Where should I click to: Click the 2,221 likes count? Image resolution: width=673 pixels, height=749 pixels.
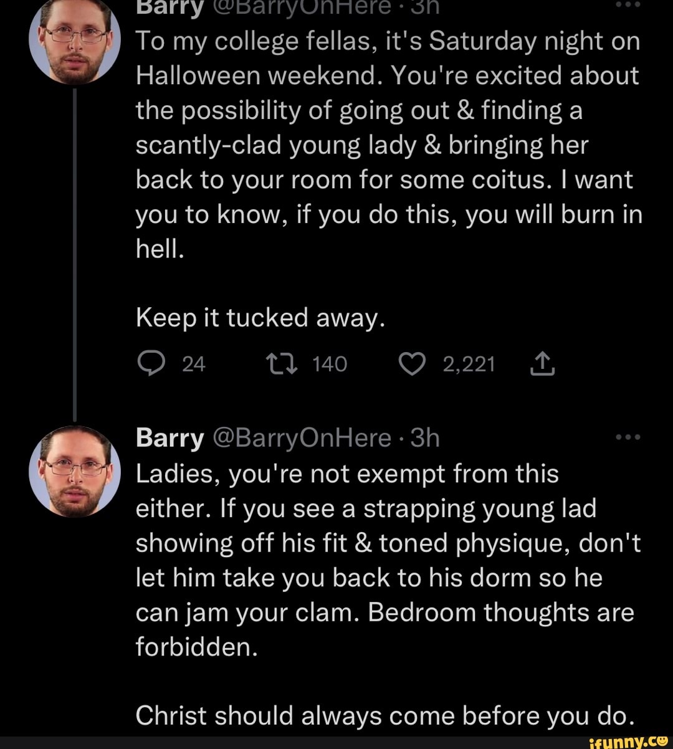(x=469, y=364)
